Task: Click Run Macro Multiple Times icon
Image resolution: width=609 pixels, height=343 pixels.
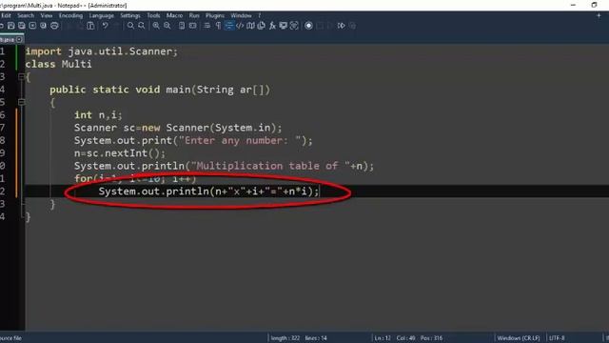Action: 341,26
